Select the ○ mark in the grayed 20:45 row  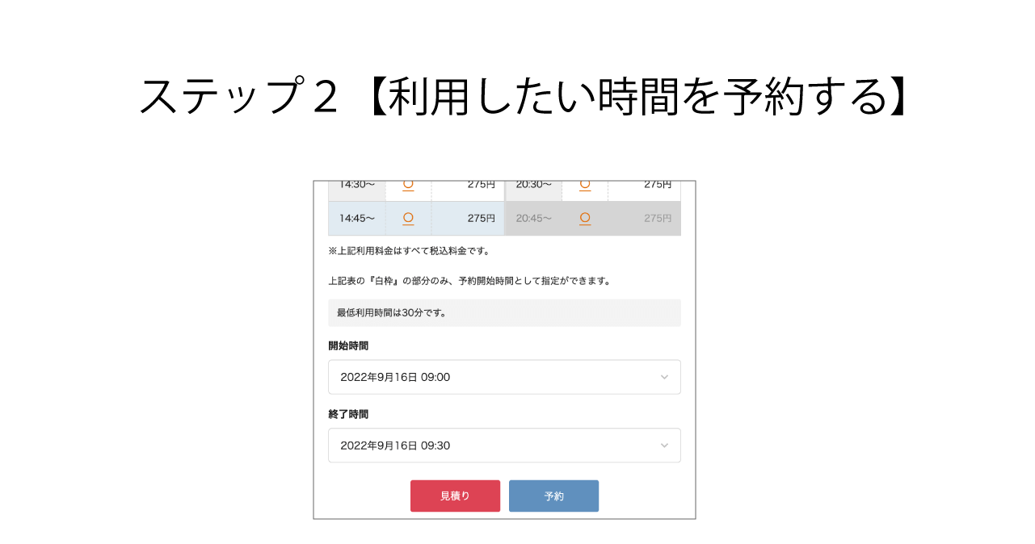tap(584, 218)
